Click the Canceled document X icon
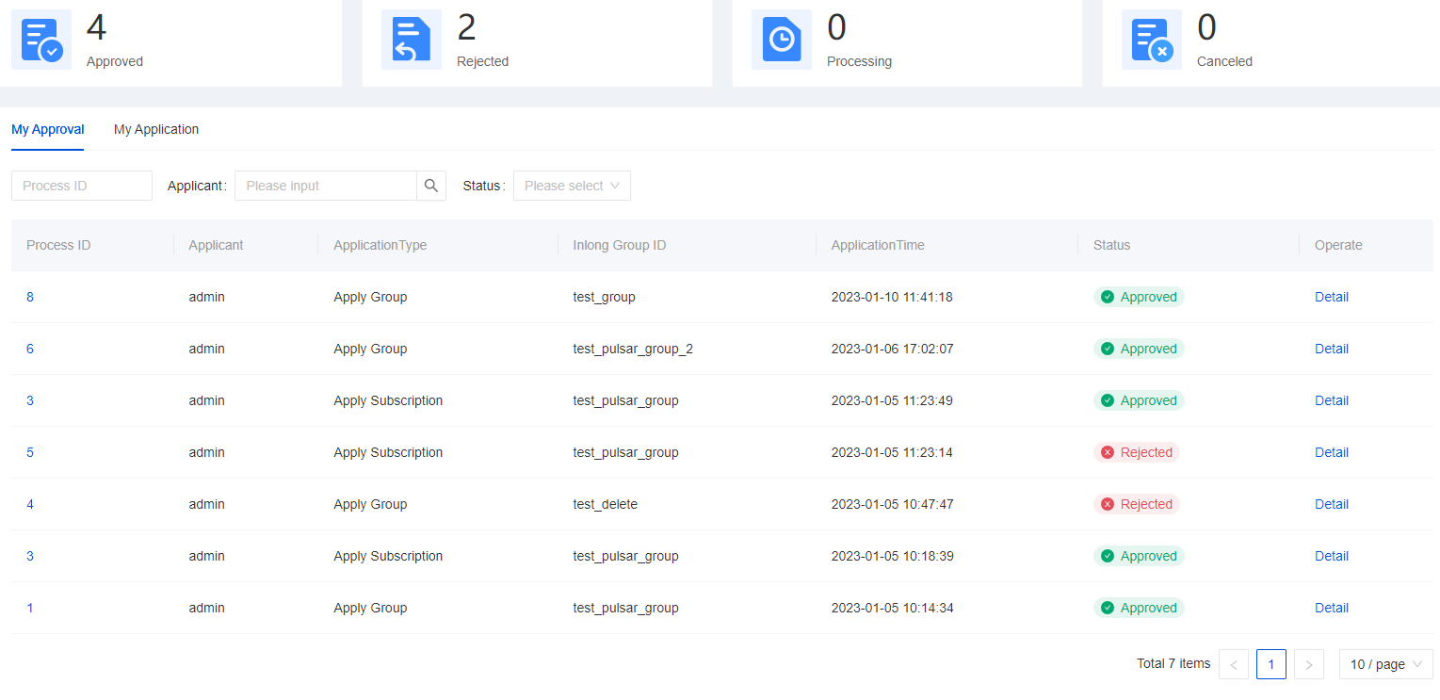1440x700 pixels. 1151,40
